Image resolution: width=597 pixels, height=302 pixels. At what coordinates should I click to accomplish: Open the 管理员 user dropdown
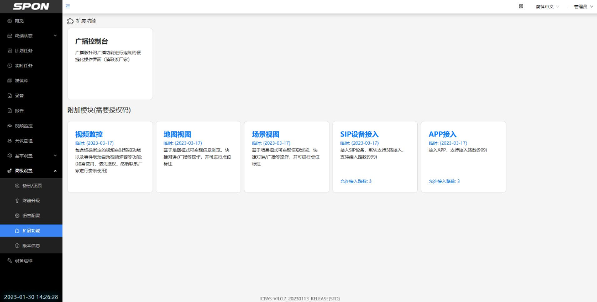[x=582, y=7]
